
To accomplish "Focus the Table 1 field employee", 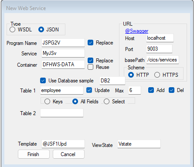I will point(62,90).
